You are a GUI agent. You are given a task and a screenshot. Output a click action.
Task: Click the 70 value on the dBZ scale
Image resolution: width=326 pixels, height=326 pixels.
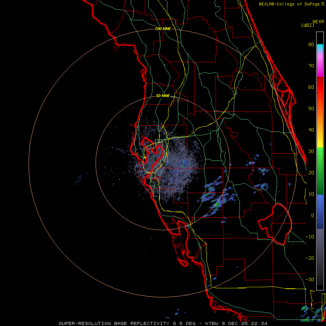(x=311, y=66)
